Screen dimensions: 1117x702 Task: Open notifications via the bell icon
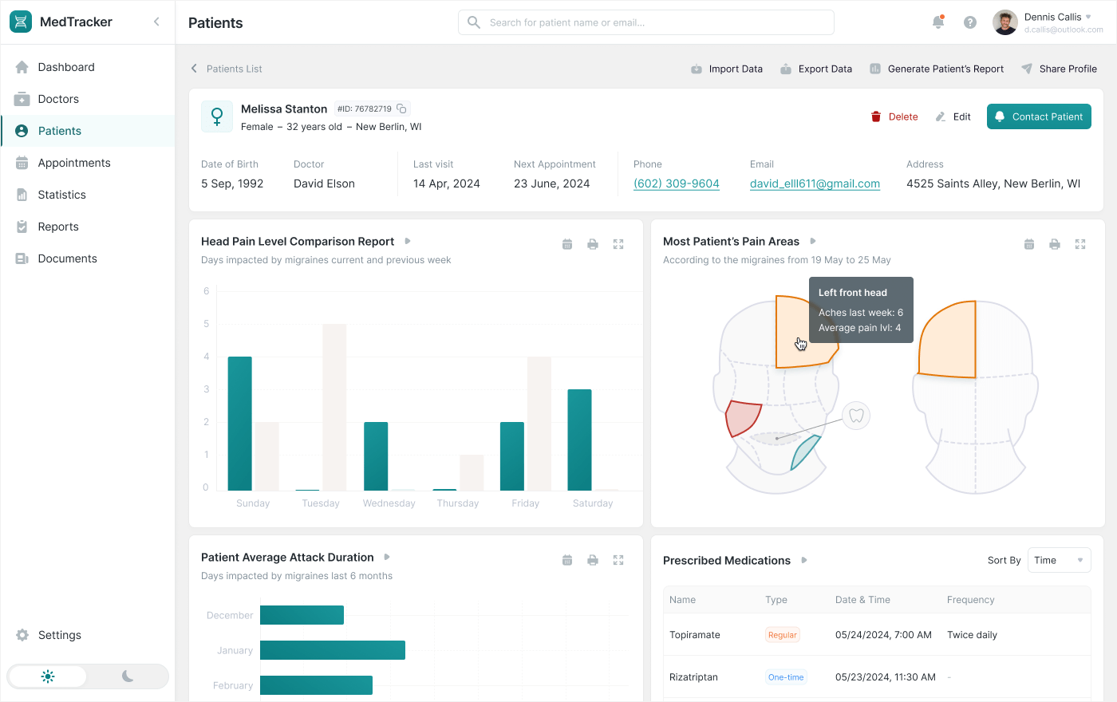[x=938, y=22]
